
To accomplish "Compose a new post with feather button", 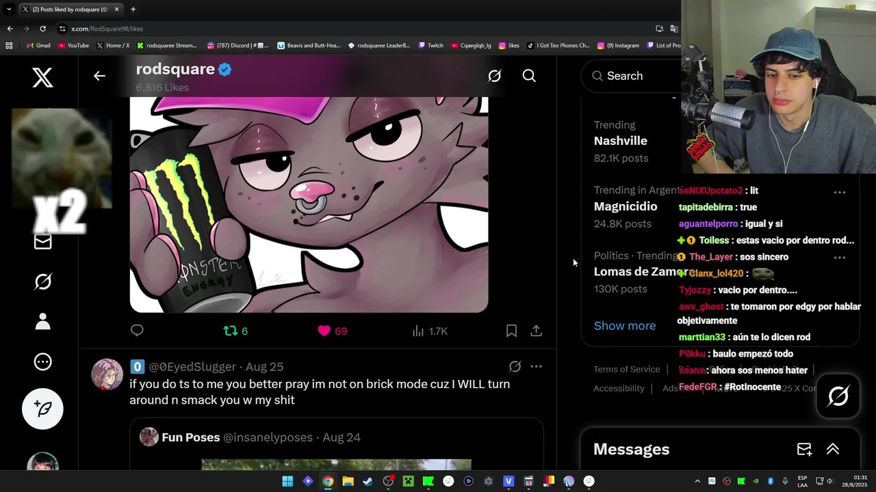I will tap(42, 409).
